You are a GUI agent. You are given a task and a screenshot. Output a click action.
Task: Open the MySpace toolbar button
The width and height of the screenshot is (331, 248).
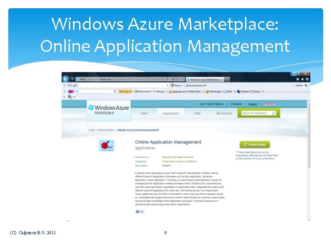click(243, 91)
